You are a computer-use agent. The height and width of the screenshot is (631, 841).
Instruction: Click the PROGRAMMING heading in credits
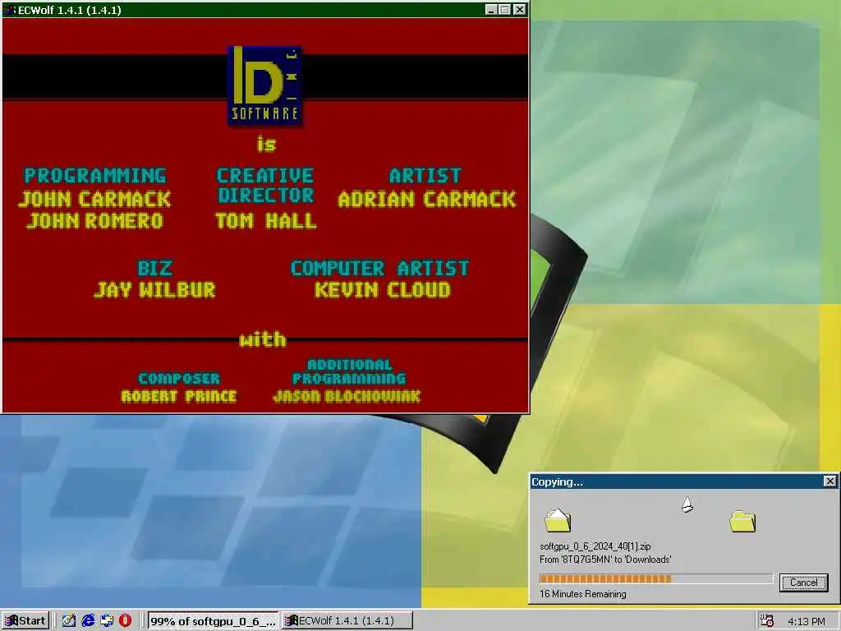(95, 176)
